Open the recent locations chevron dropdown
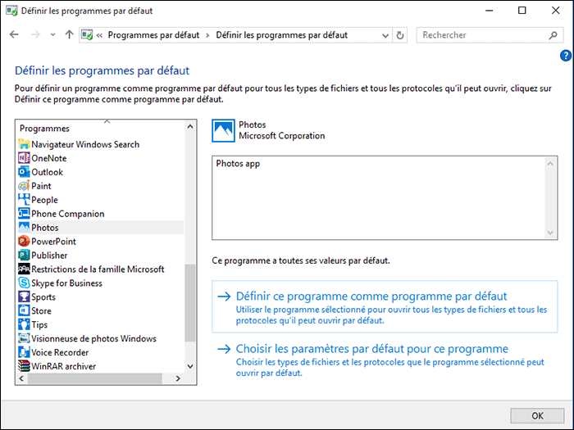The image size is (574, 430). click(53, 35)
